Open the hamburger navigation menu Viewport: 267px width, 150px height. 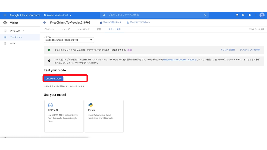click(x=5, y=15)
